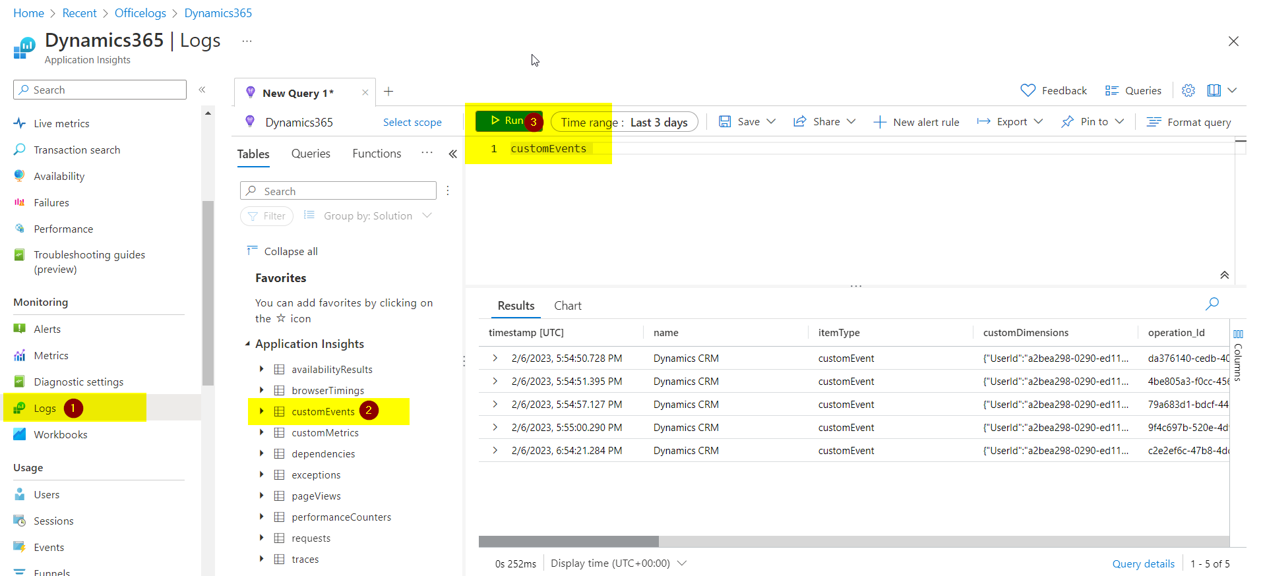Send Feedback via heart icon
The width and height of the screenshot is (1263, 576).
point(1053,90)
